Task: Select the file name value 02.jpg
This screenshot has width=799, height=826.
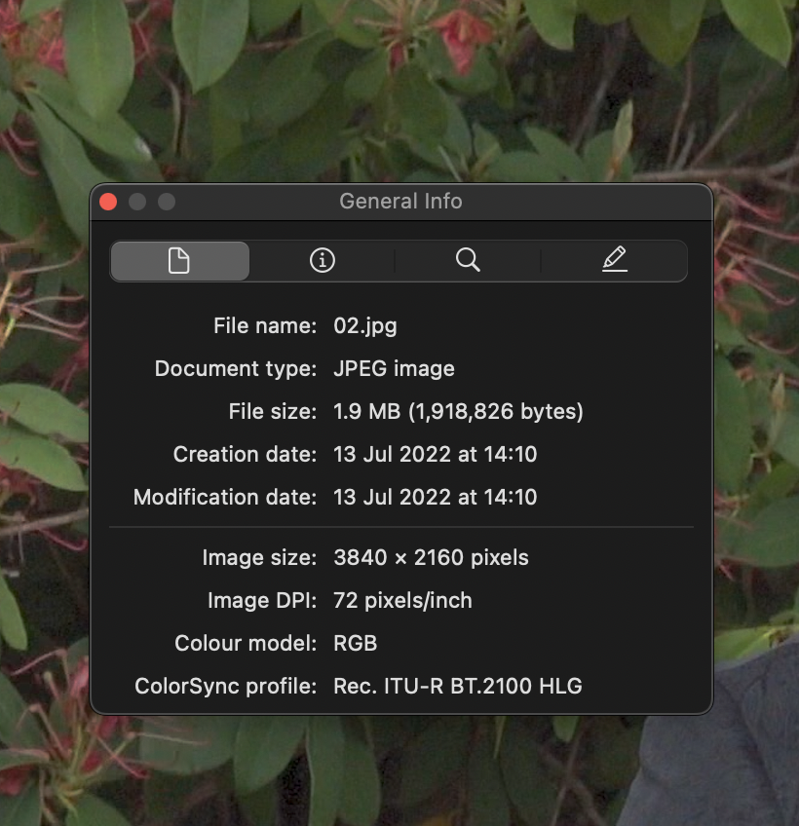Action: [365, 326]
